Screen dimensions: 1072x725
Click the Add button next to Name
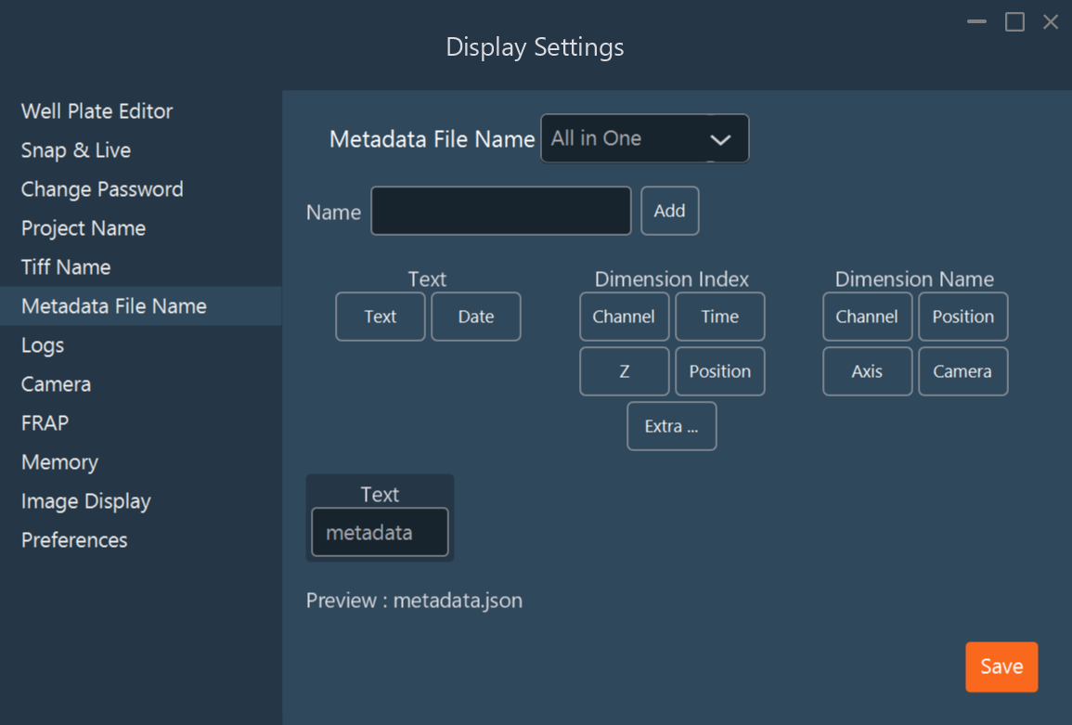coord(669,211)
